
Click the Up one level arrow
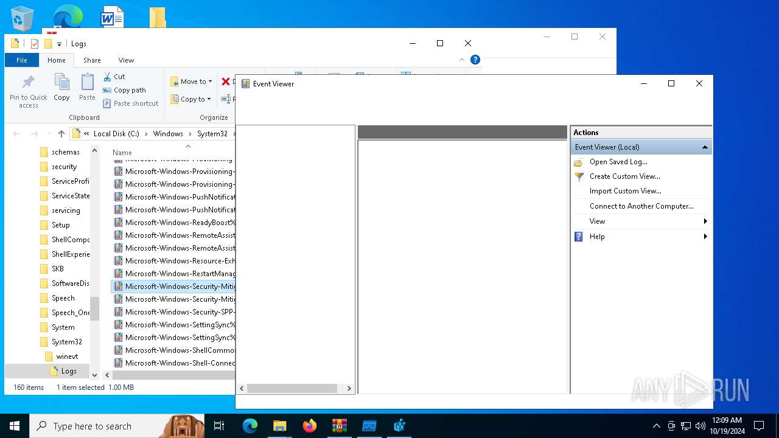pyautogui.click(x=61, y=134)
